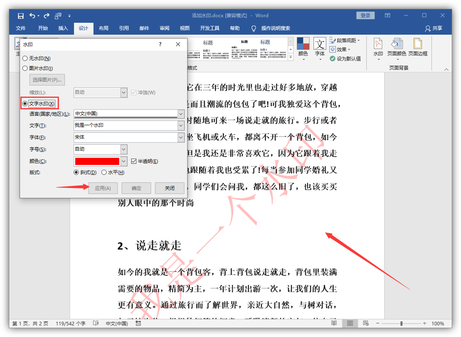Click the Redo arrow icon
Viewport: 461px width, 337px height.
click(47, 16)
